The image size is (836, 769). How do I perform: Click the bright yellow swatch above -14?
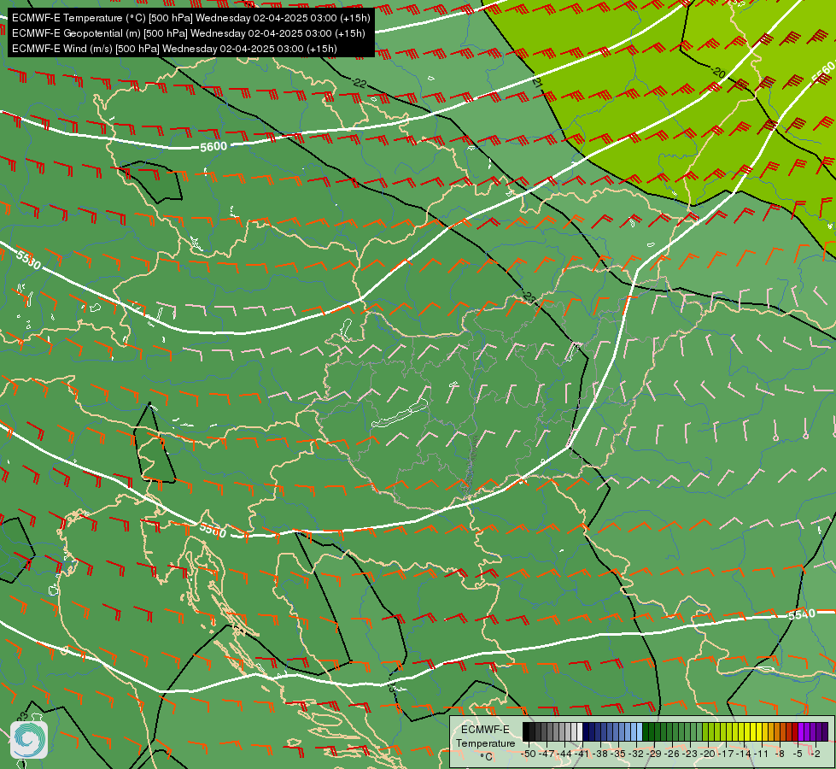(x=747, y=731)
